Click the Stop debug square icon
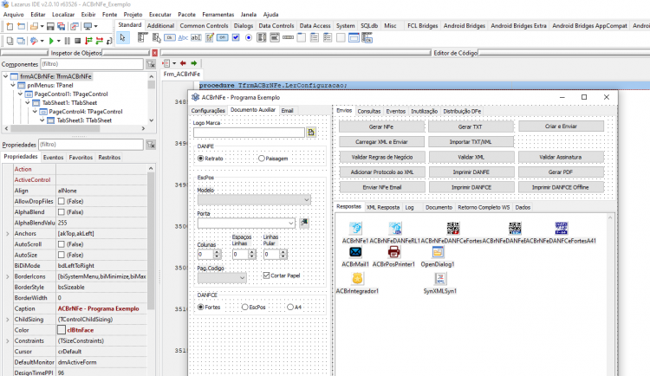This screenshot has height=376, width=650. point(77,41)
